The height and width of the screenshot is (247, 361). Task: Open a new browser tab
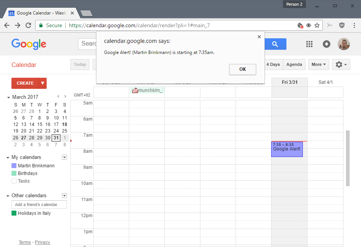click(x=86, y=13)
